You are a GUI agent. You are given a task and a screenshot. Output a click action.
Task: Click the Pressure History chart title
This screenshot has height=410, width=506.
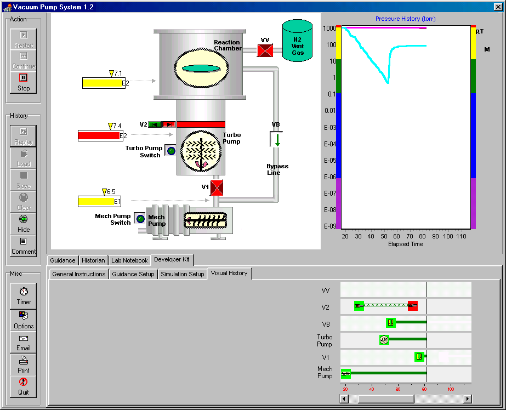405,19
